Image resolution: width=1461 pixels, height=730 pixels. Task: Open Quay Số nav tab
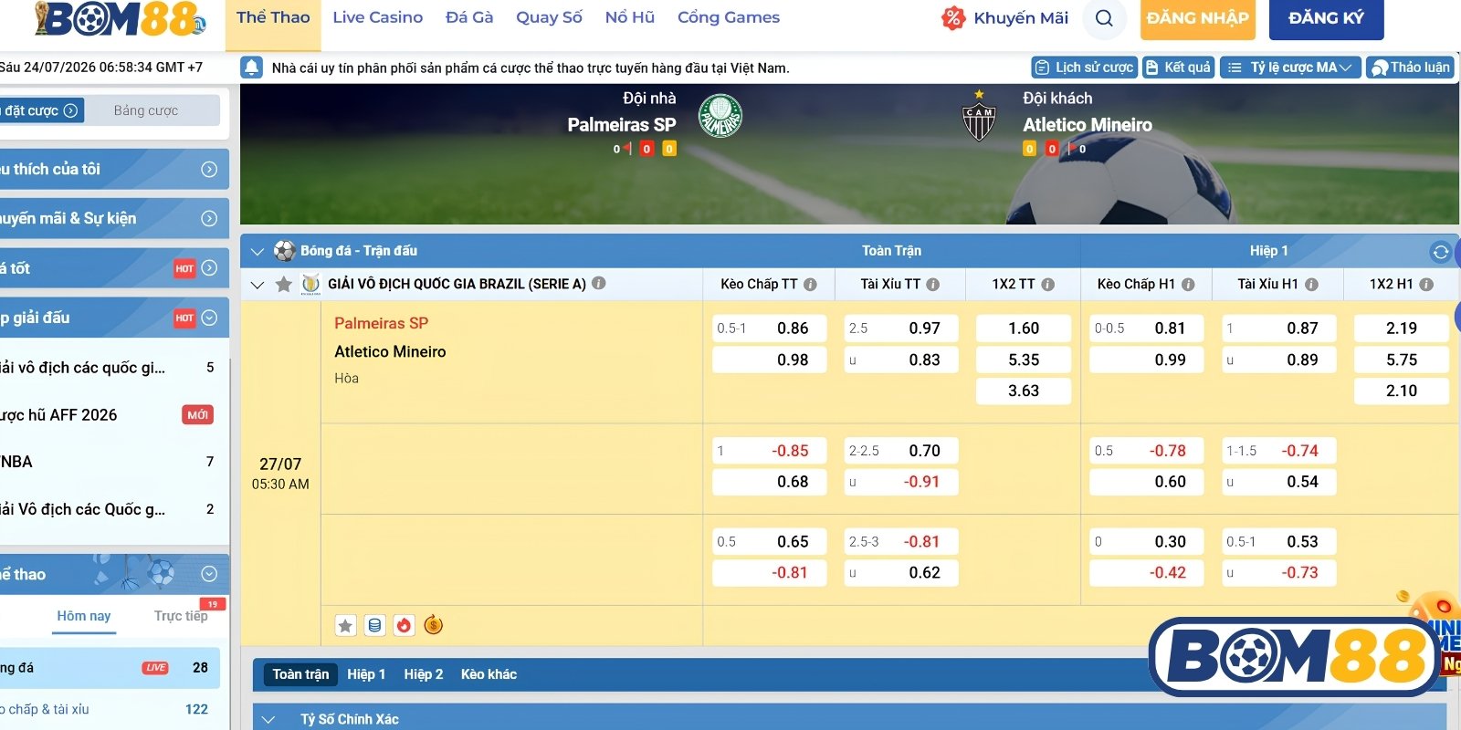click(549, 17)
